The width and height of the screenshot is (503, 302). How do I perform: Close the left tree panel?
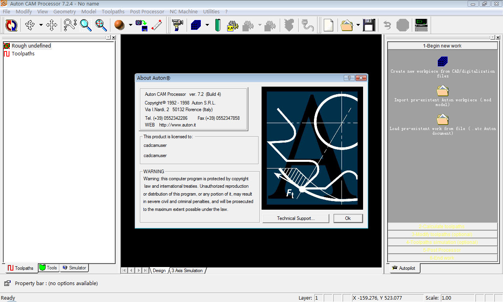point(114,38)
